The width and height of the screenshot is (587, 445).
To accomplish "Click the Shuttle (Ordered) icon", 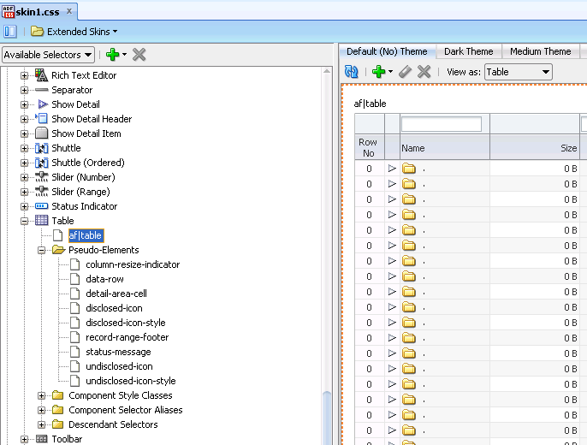I will (41, 163).
